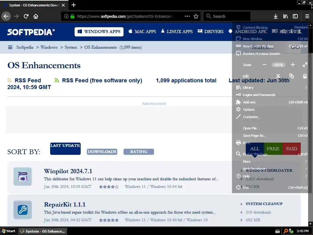Open the browser home page icon

[36, 16]
